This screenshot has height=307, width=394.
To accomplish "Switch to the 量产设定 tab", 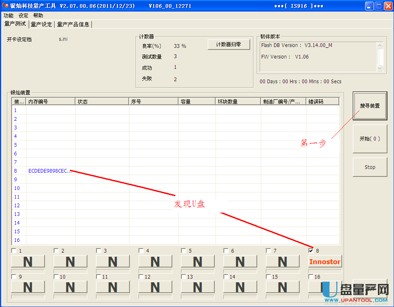I will (x=42, y=24).
